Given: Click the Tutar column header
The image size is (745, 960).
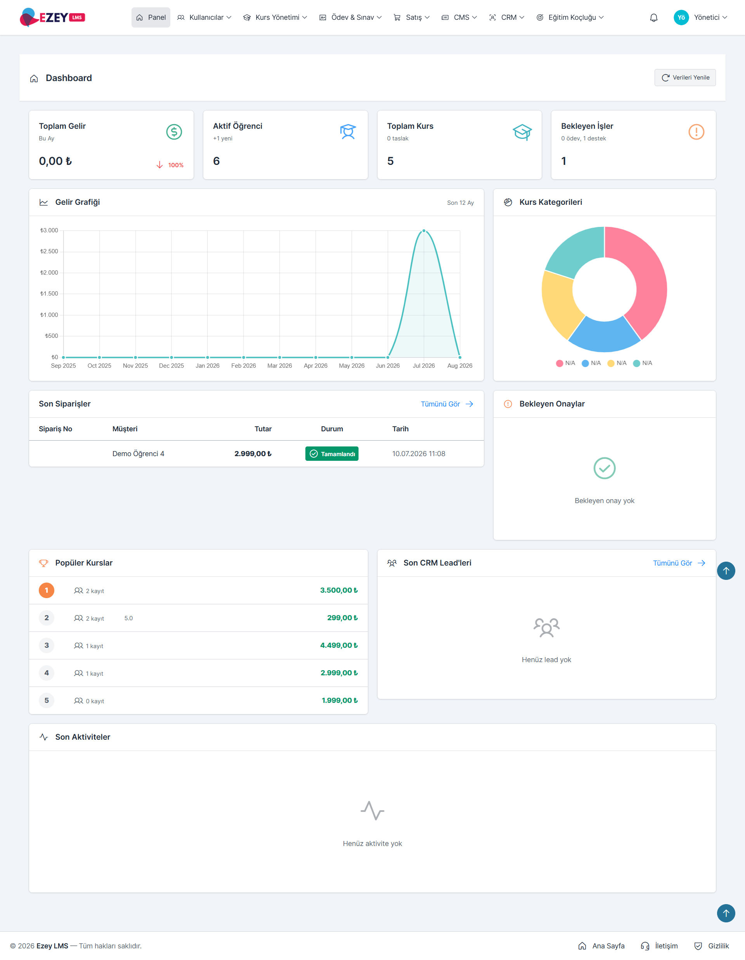Looking at the screenshot, I should point(263,429).
